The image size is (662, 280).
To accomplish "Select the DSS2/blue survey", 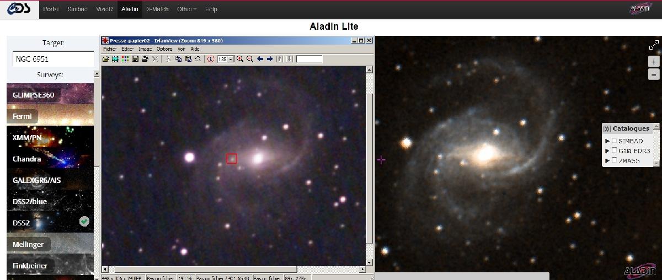I will (50, 201).
